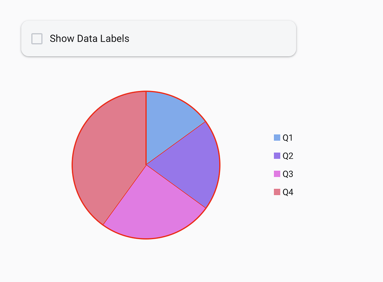Image resolution: width=383 pixels, height=282 pixels.
Task: Click the Q4 red legend swatch
Action: pyautogui.click(x=276, y=192)
